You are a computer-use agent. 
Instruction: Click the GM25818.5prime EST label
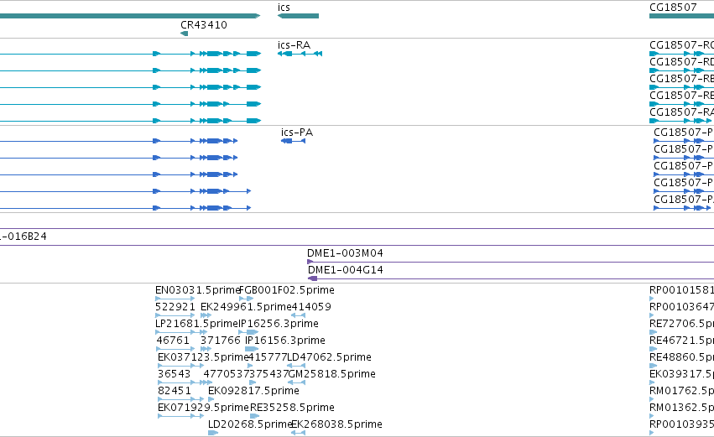332,374
